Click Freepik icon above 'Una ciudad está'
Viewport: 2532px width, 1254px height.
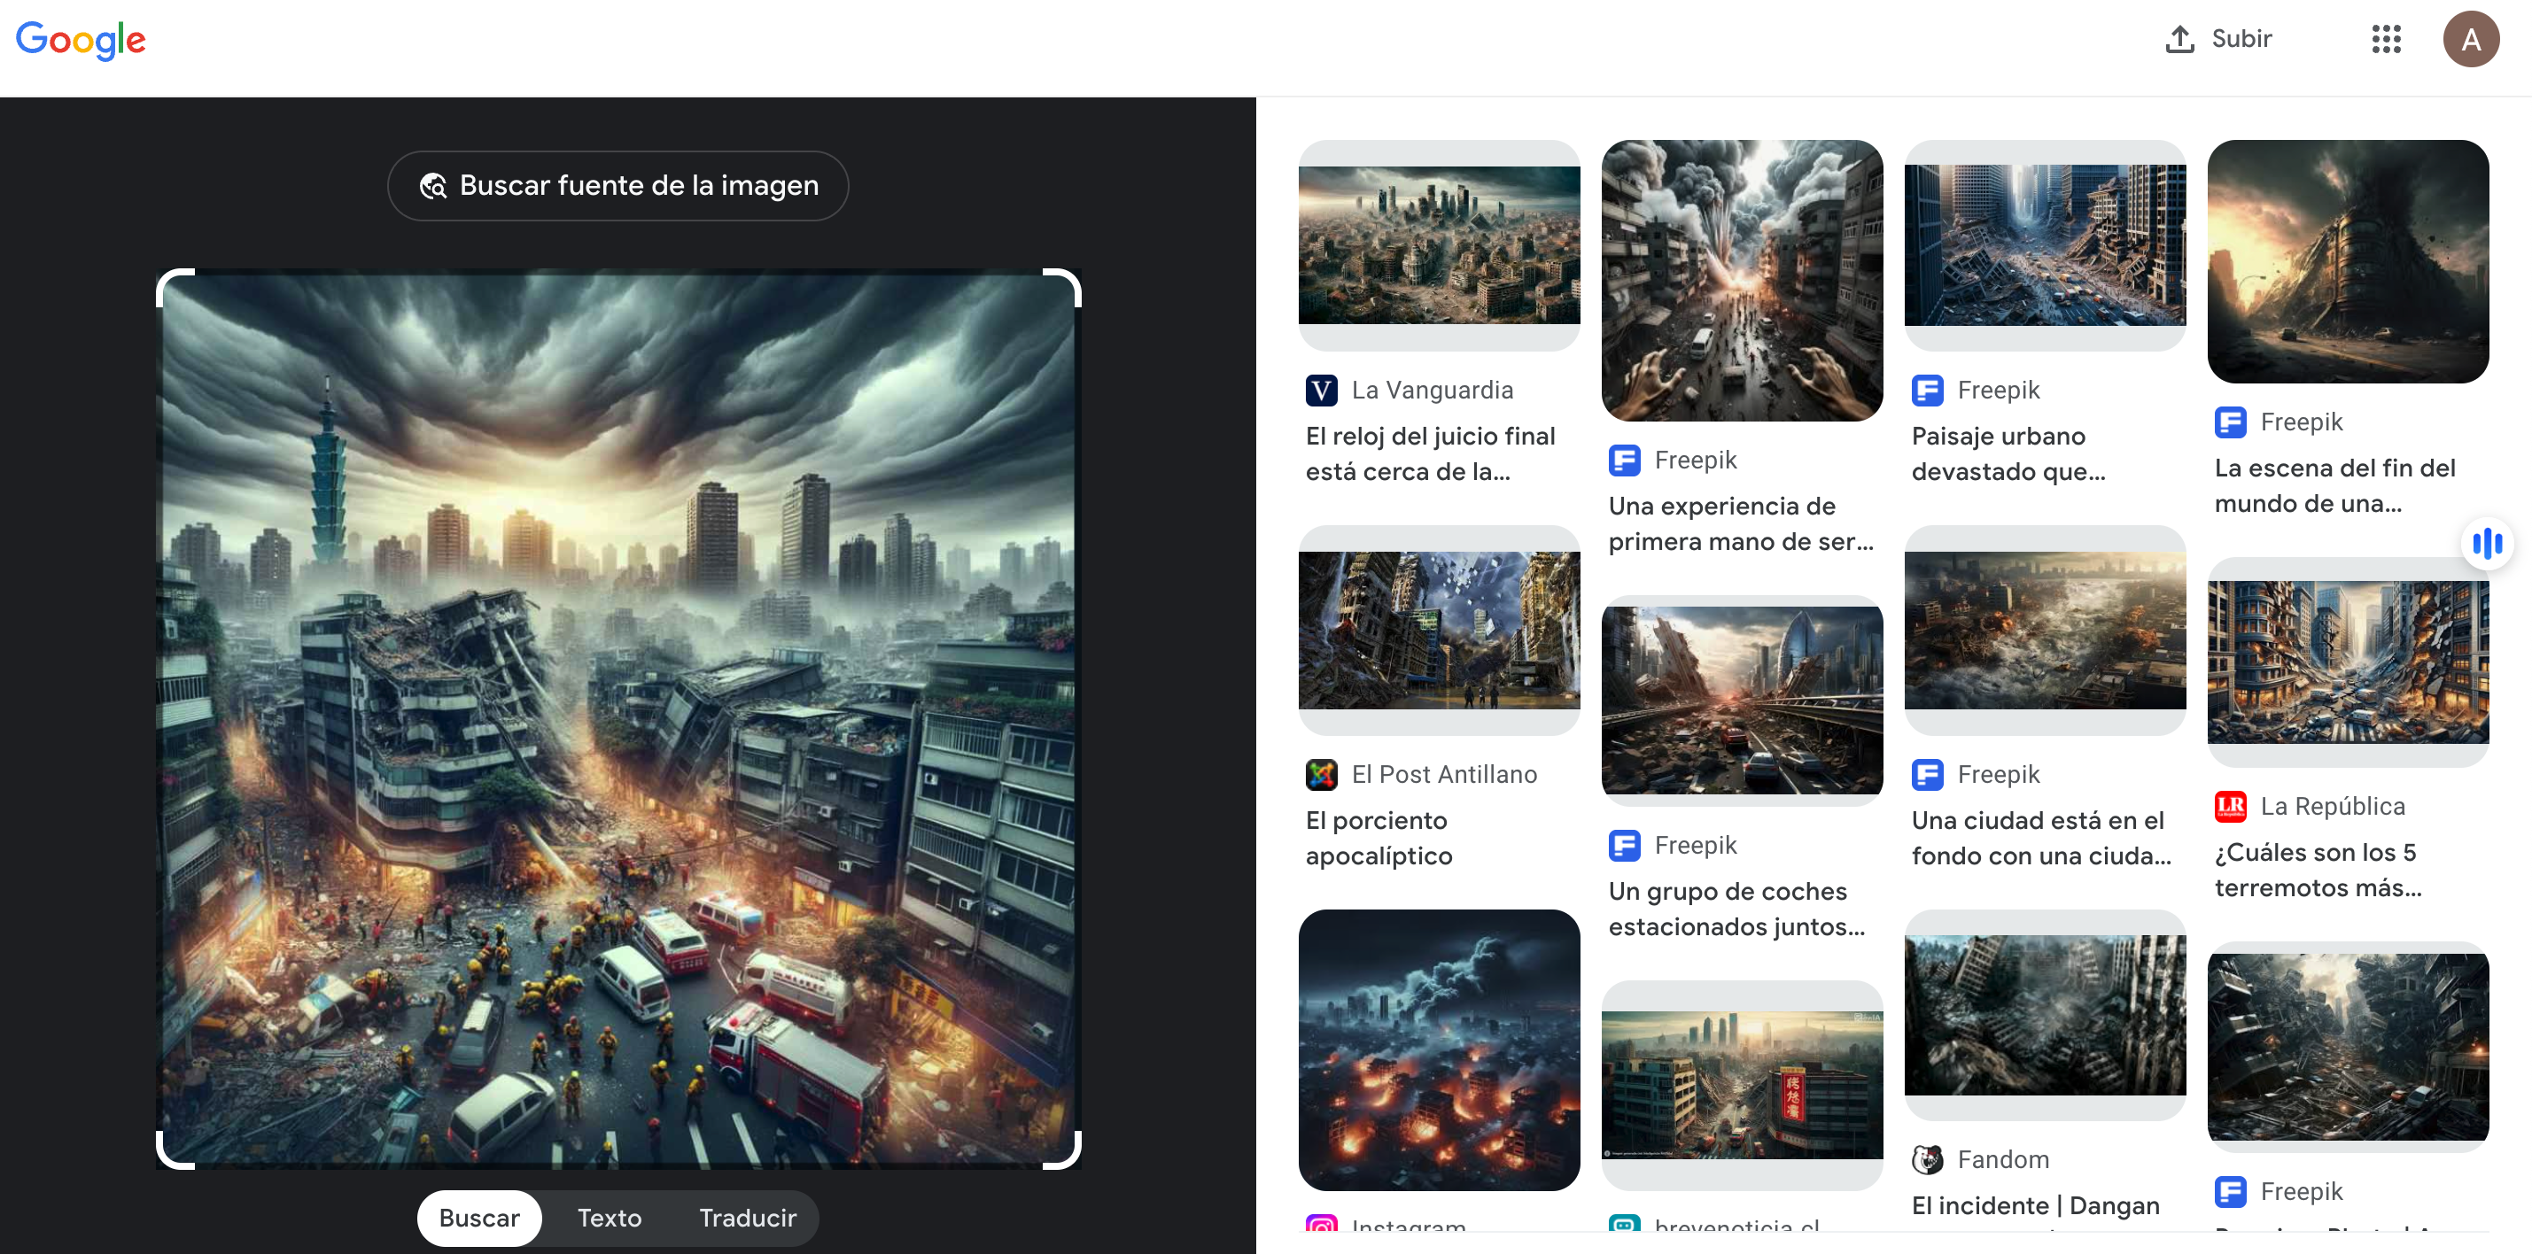[1927, 774]
